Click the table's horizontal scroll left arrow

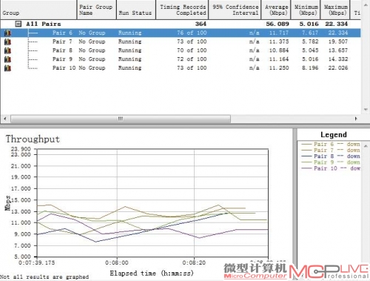5,119
